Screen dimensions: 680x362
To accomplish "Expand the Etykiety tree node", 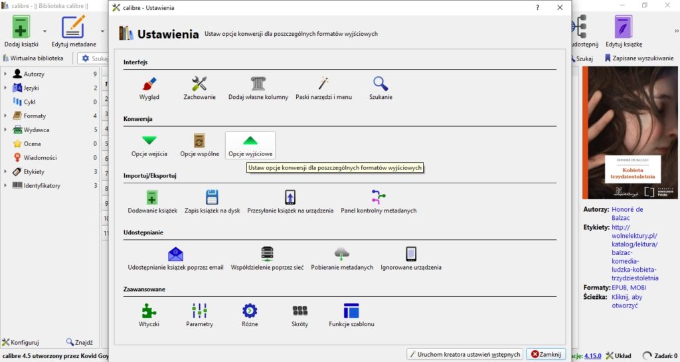I will (x=5, y=171).
